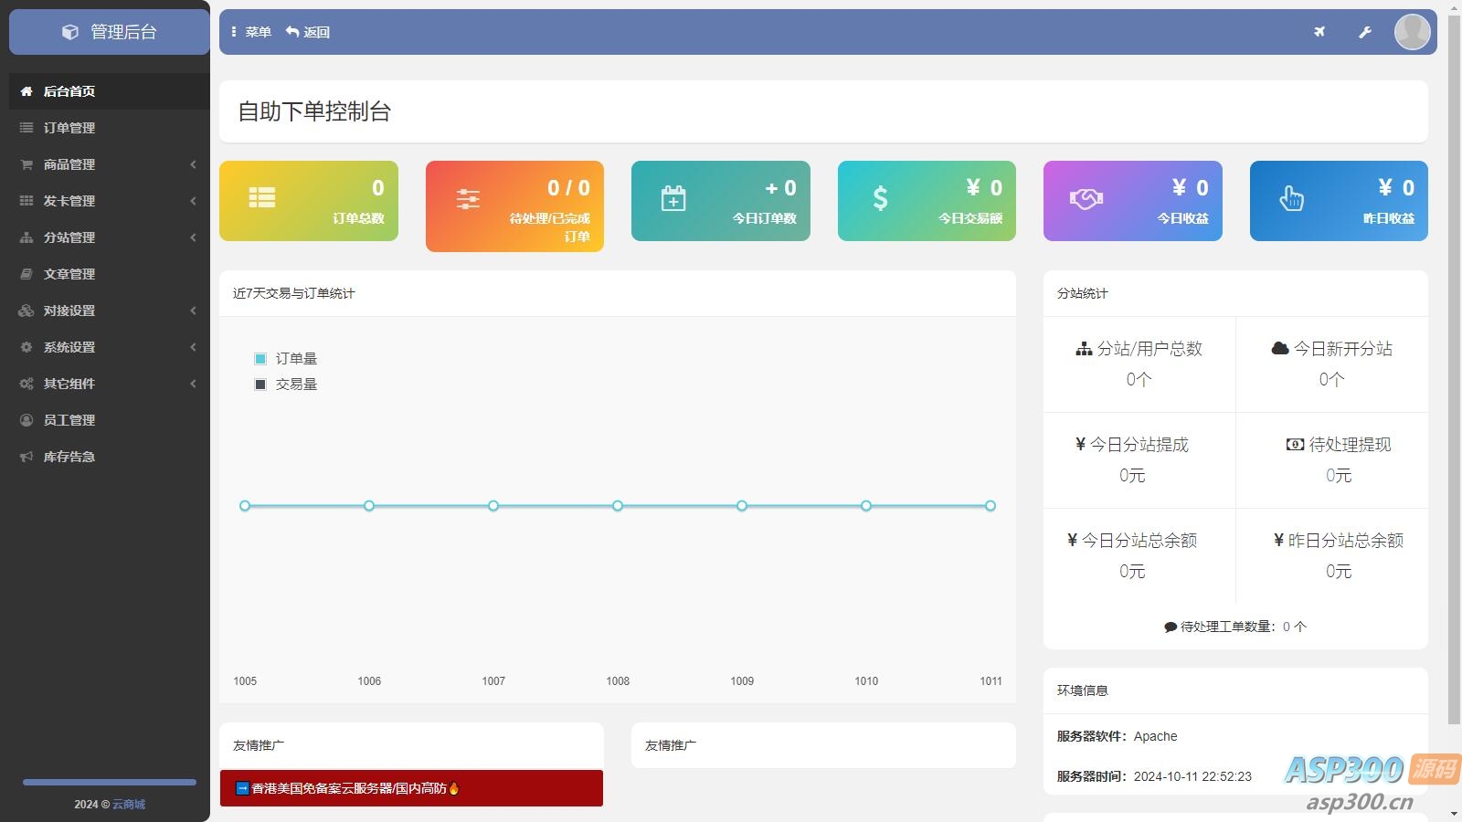1462x822 pixels.
Task: Click the pending orders sliders icon
Action: (468, 199)
